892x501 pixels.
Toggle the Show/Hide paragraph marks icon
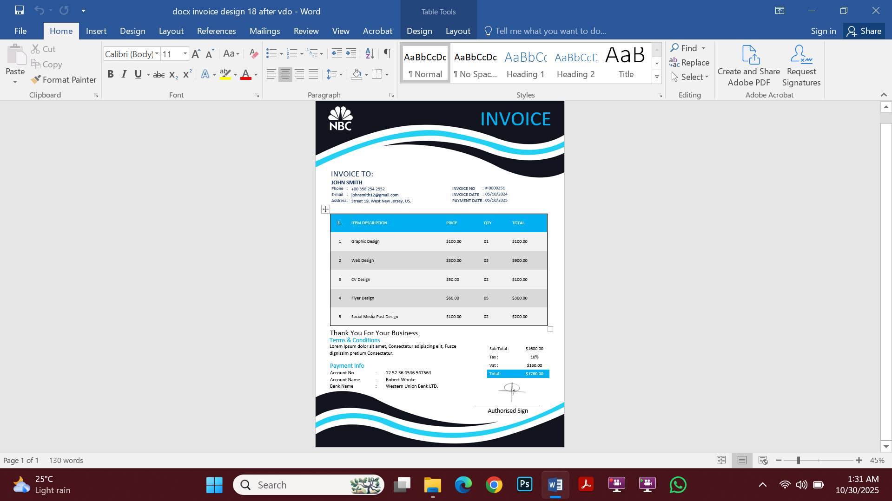coord(387,53)
